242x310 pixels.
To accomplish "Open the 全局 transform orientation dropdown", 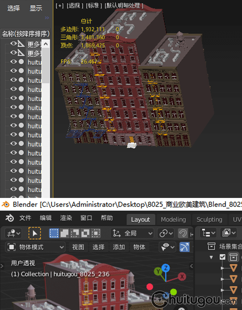I will tap(132, 233).
